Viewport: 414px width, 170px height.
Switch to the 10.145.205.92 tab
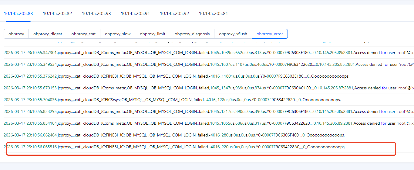point(174,14)
